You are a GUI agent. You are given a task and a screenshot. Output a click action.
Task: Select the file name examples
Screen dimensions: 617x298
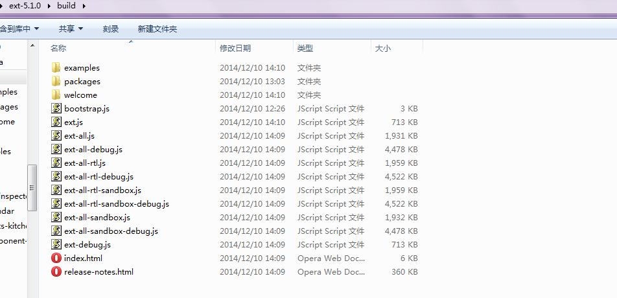(82, 68)
